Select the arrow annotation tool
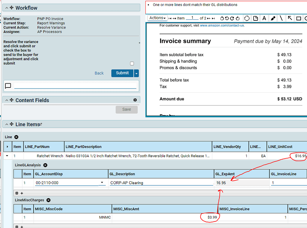 tap(290, 18)
